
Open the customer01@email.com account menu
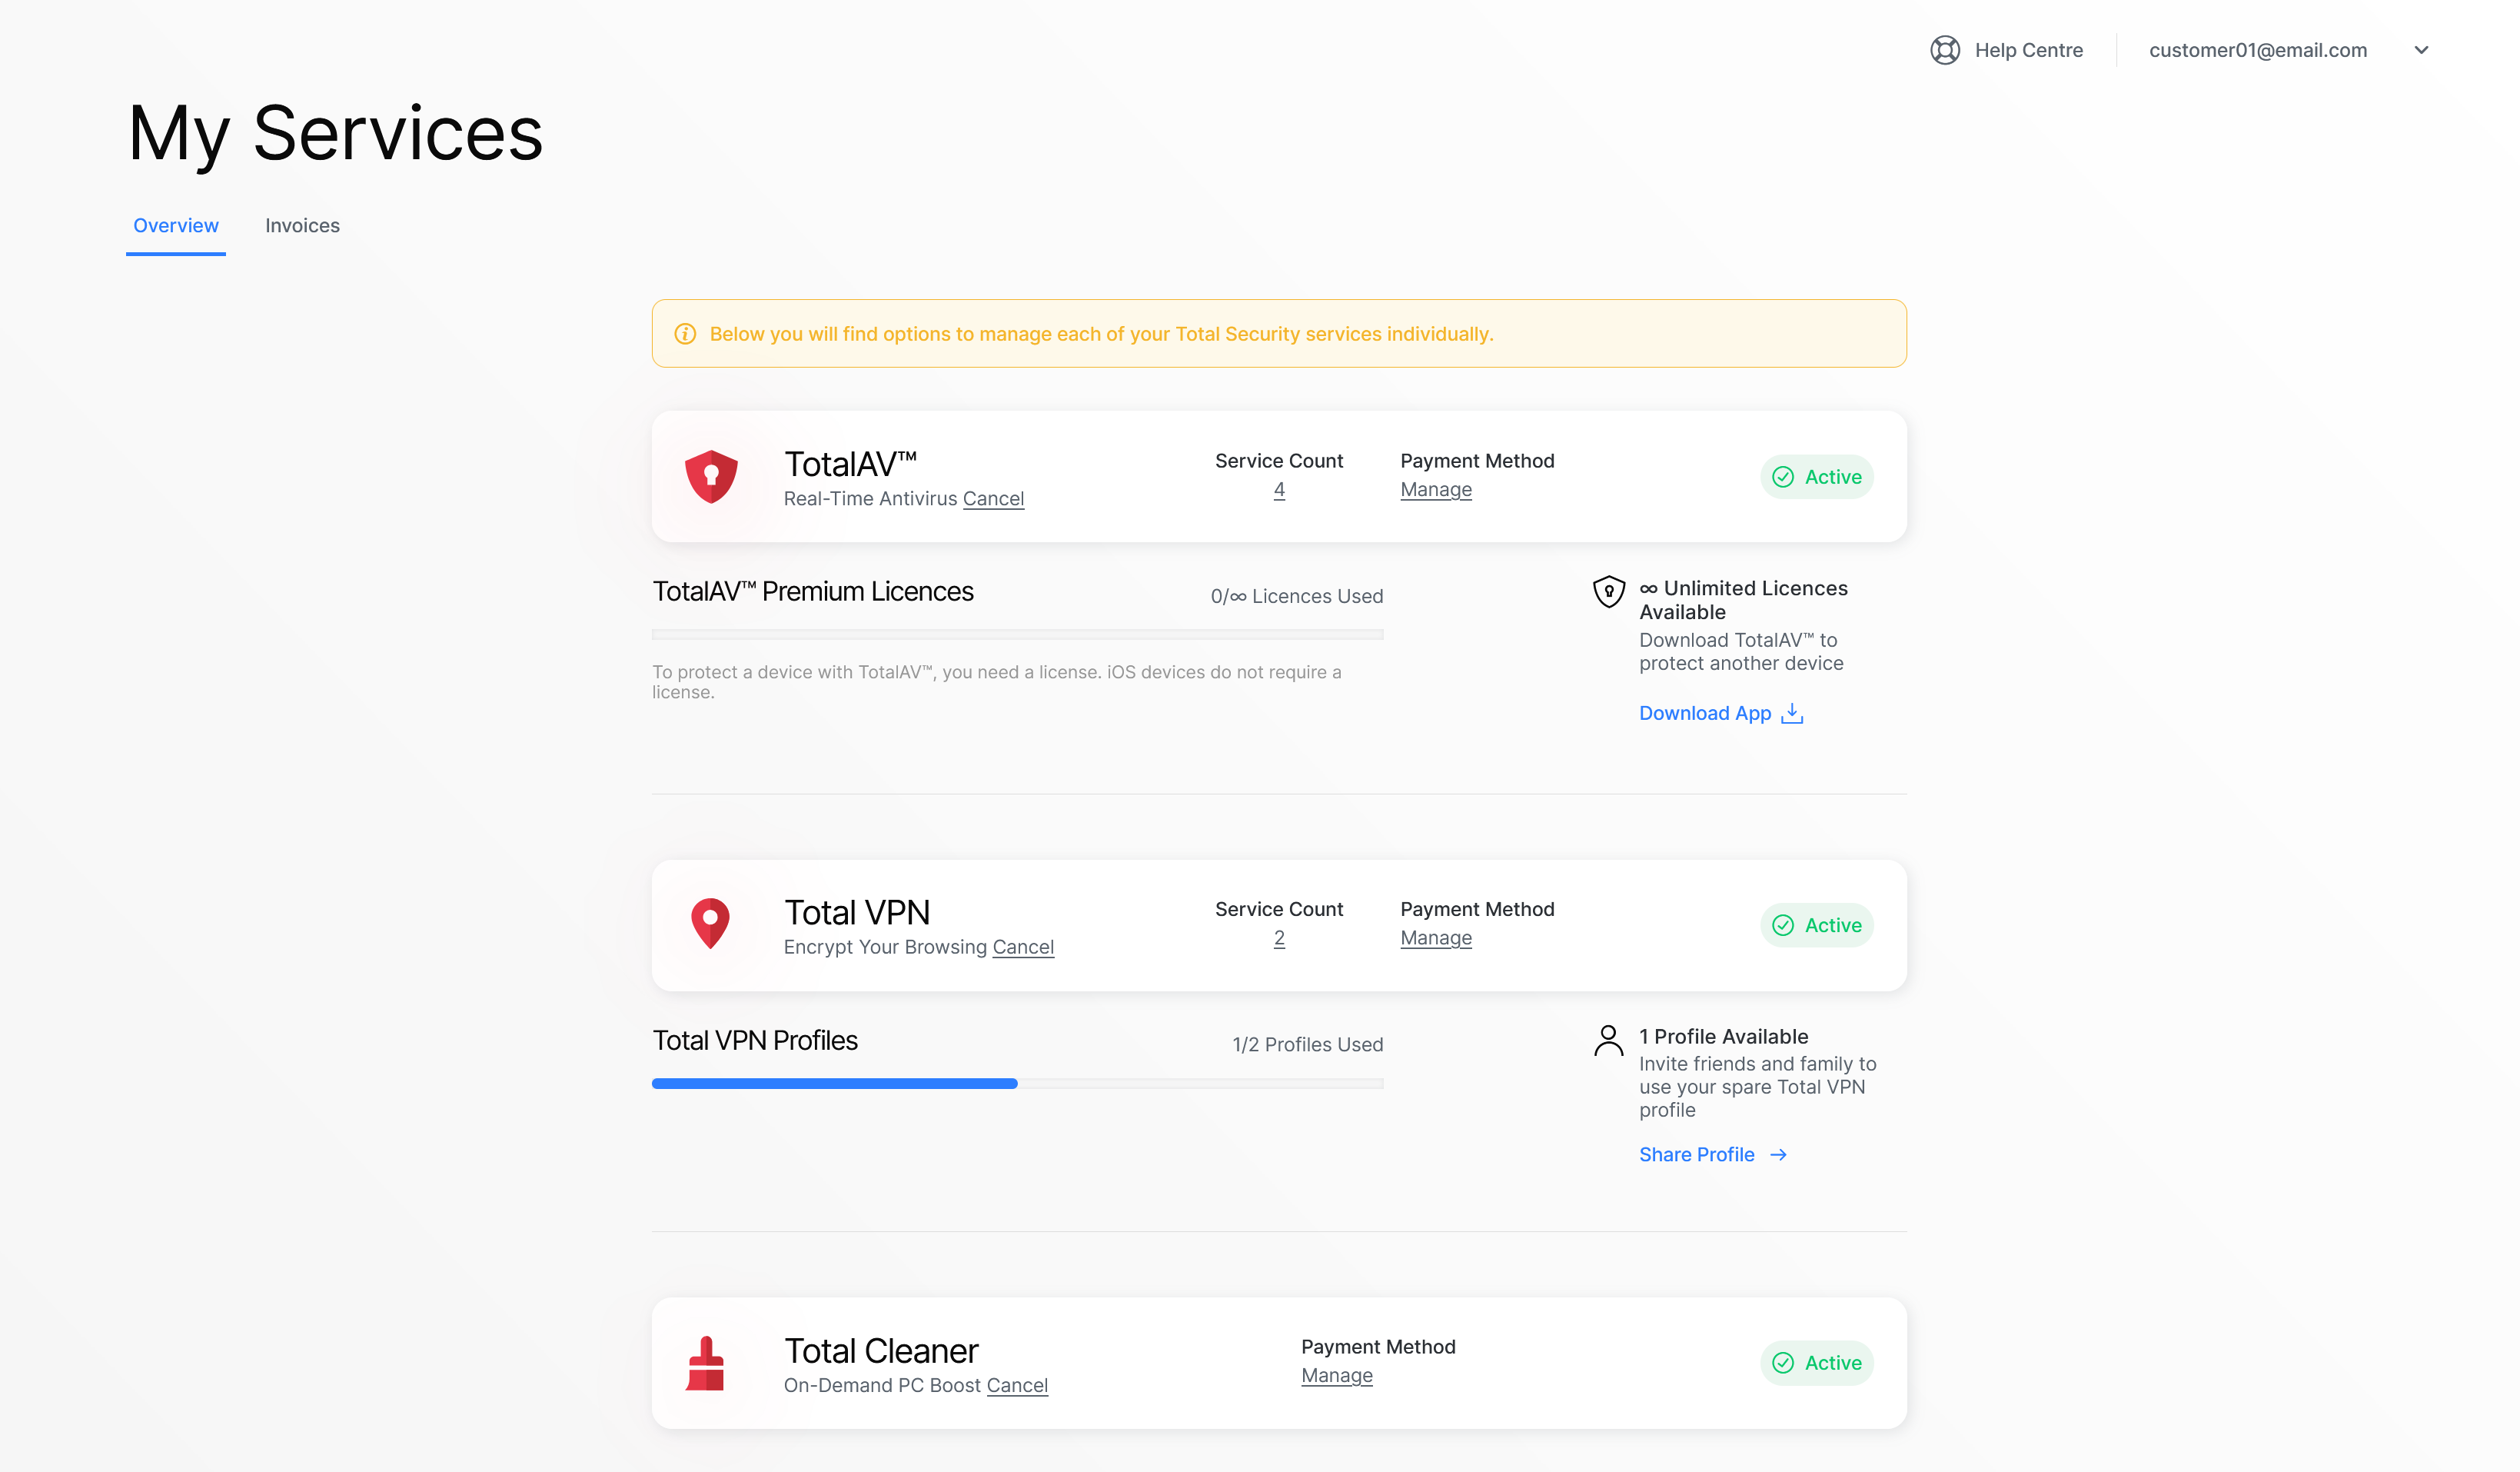[2257, 50]
